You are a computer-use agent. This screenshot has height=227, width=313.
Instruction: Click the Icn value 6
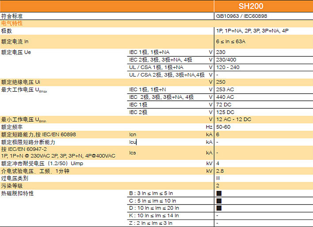pyautogui.click(x=218, y=135)
